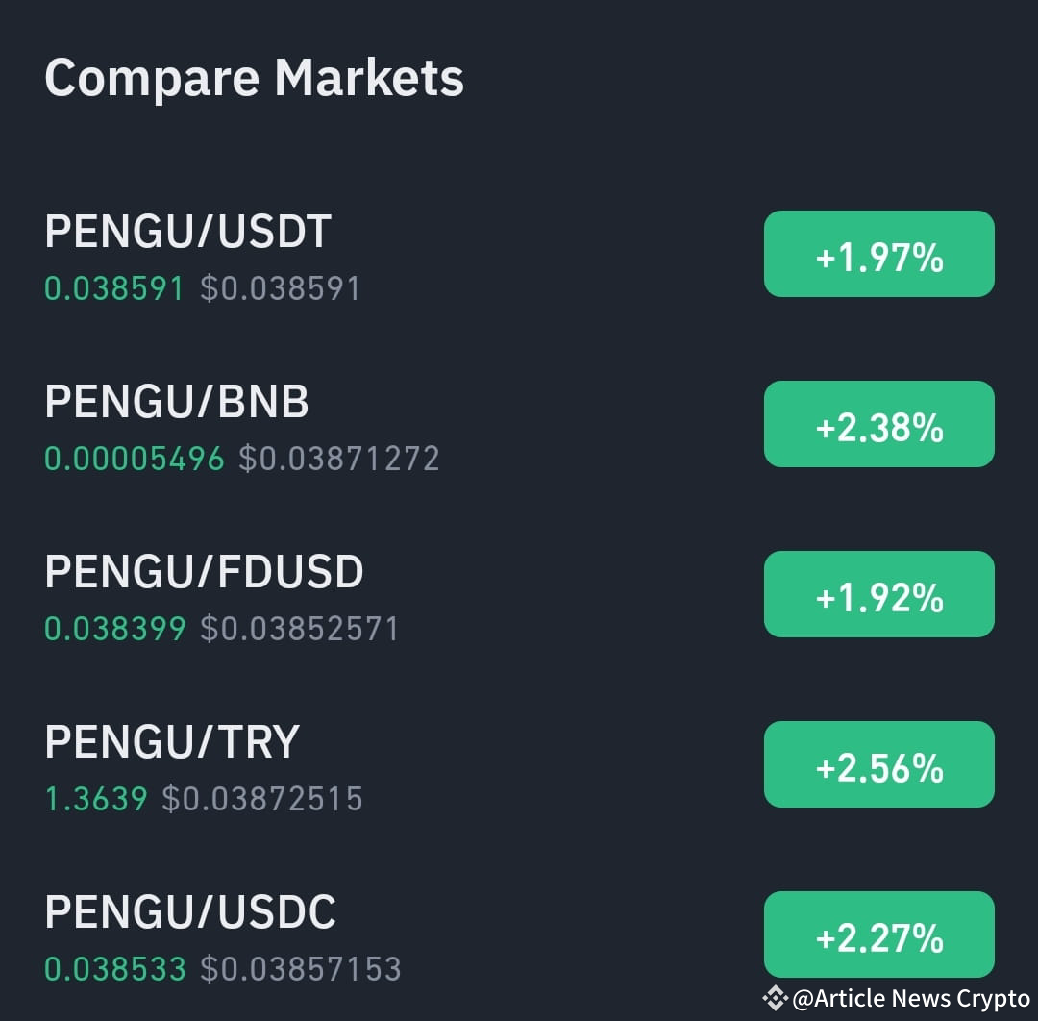
Task: Select the PENGU/USDC market pair
Action: 190,911
